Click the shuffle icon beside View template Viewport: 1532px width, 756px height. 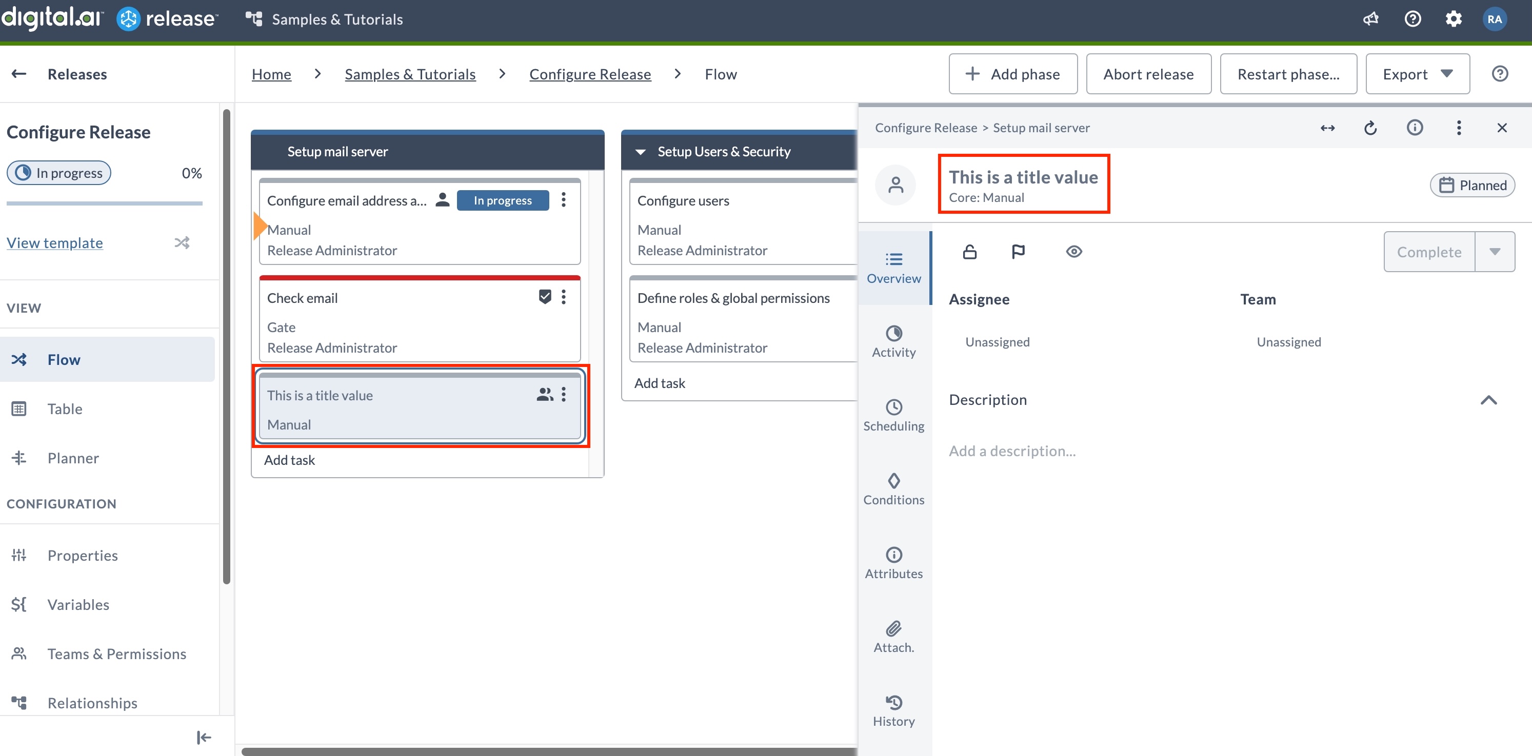[182, 242]
